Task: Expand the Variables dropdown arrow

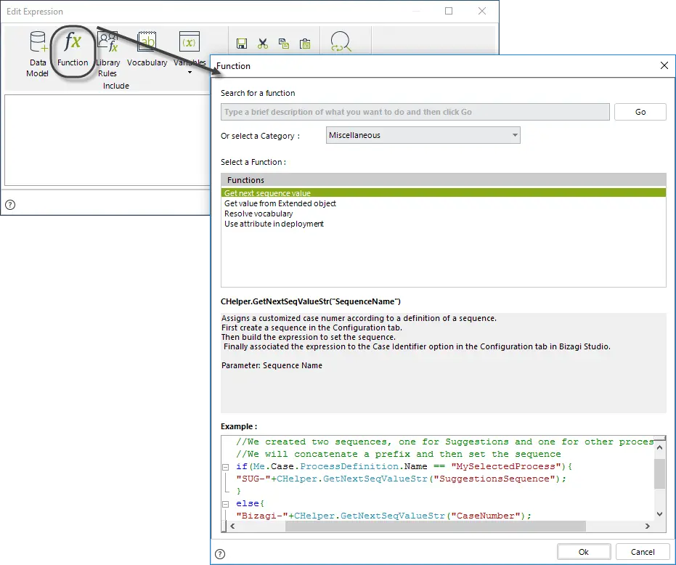Action: point(190,73)
